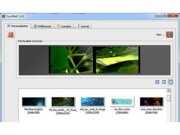180x135 pixels.
Task: Click the one_man_Kanshin file name label
Action: (x=152, y=109)
